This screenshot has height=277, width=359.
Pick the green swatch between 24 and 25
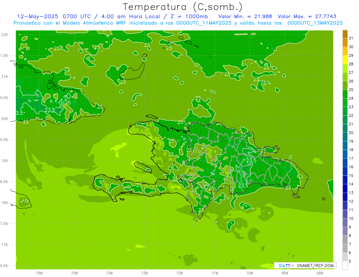click(x=345, y=94)
